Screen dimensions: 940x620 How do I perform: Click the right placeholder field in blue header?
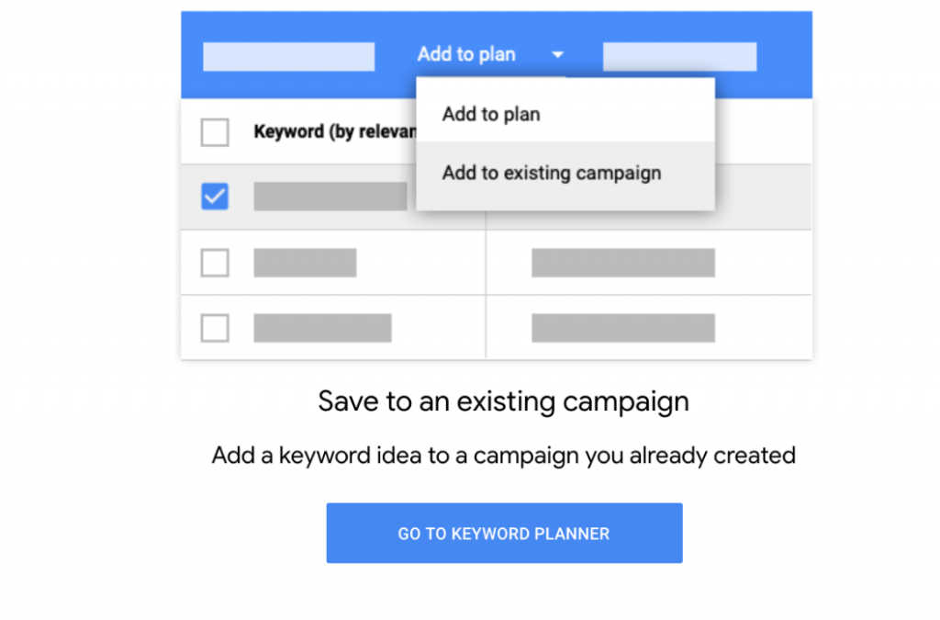pos(679,56)
